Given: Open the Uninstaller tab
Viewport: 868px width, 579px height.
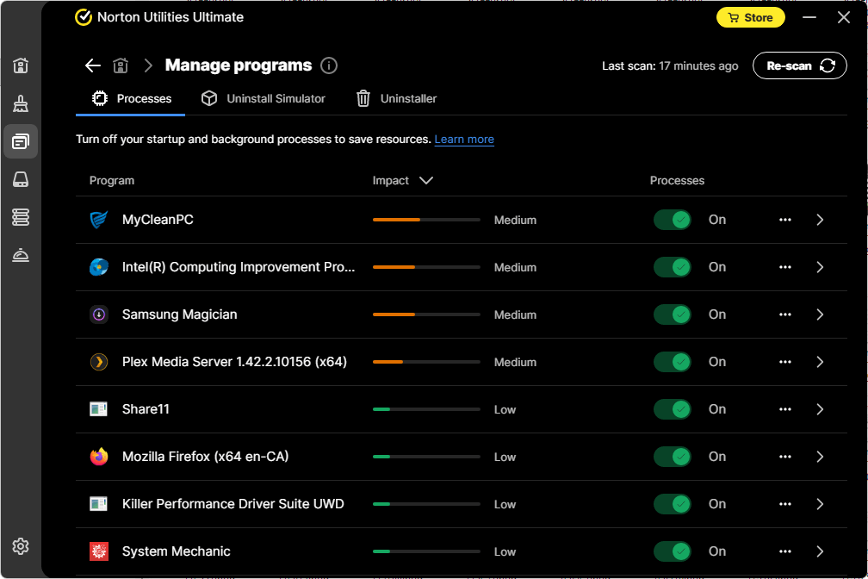Looking at the screenshot, I should 396,98.
